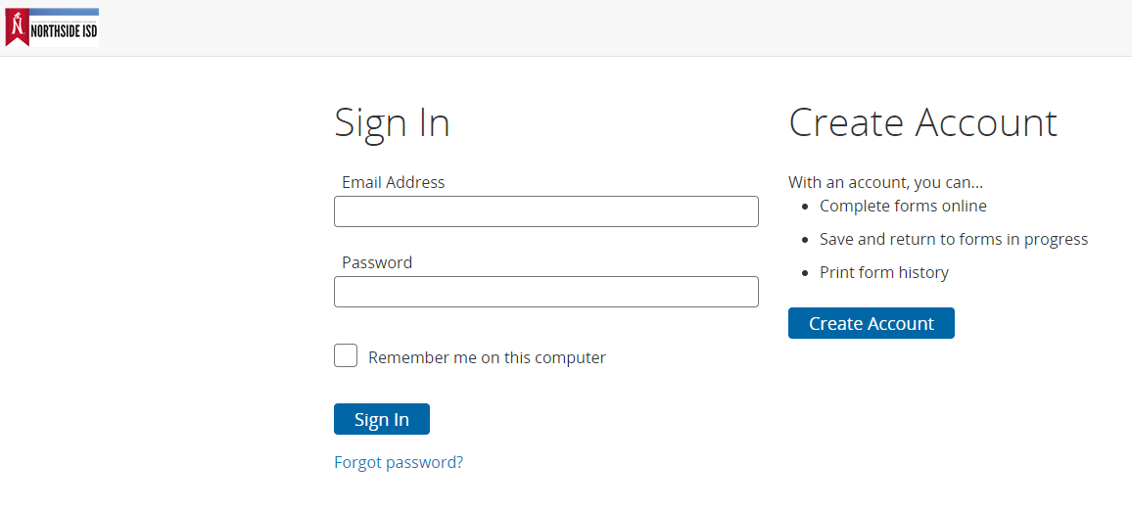
Task: Open the Forgot password? link
Action: (399, 462)
